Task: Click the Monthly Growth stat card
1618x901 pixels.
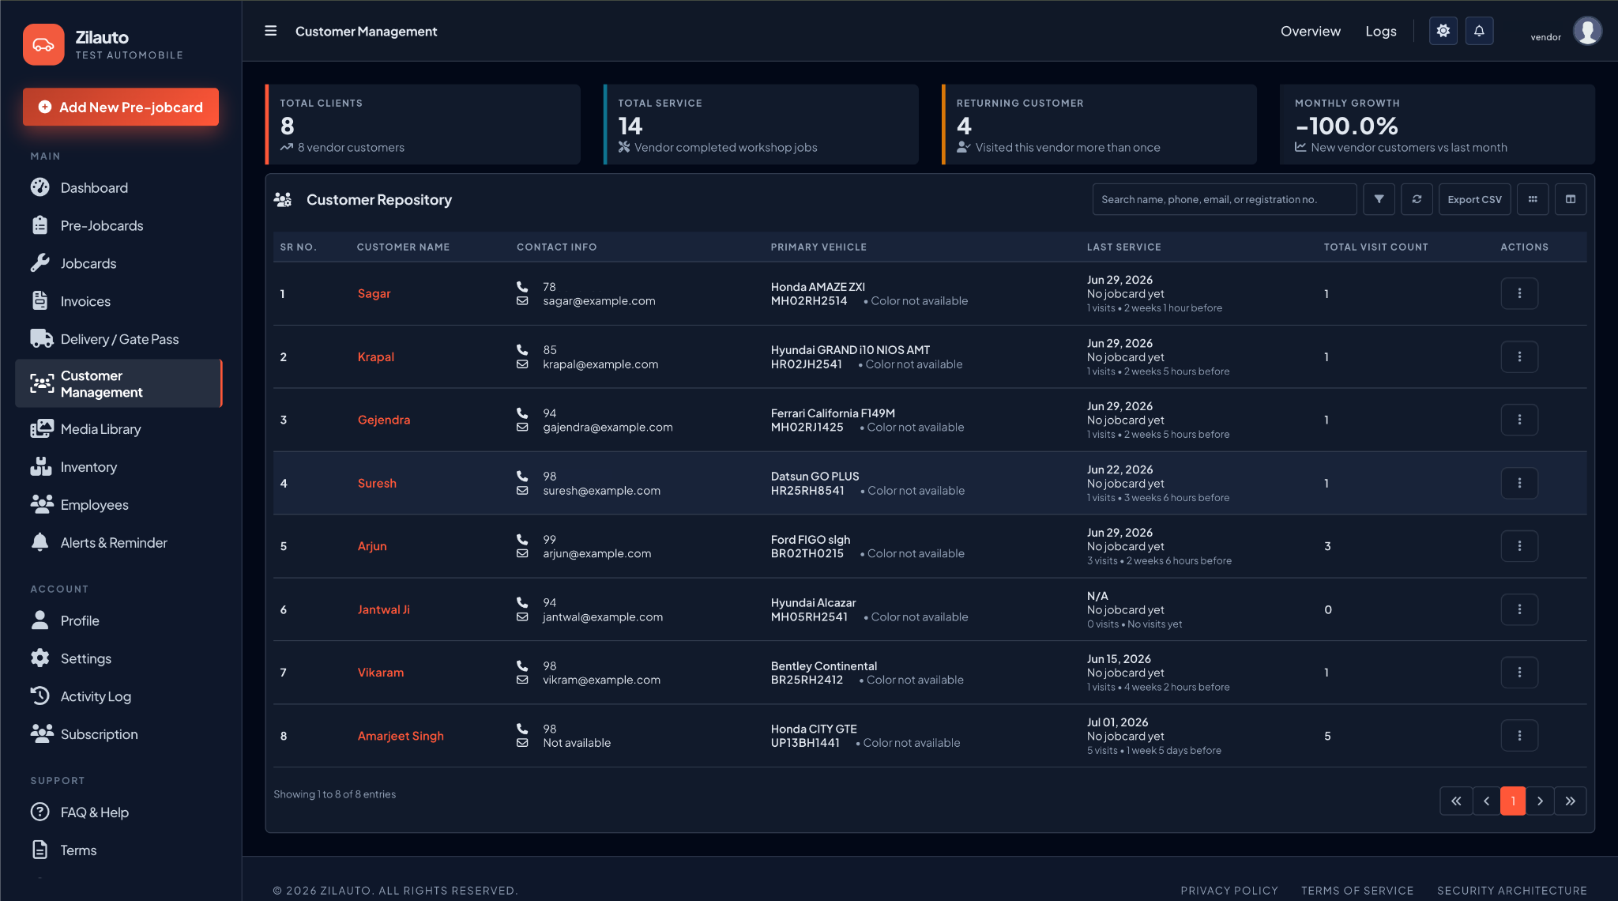Action: tap(1437, 124)
